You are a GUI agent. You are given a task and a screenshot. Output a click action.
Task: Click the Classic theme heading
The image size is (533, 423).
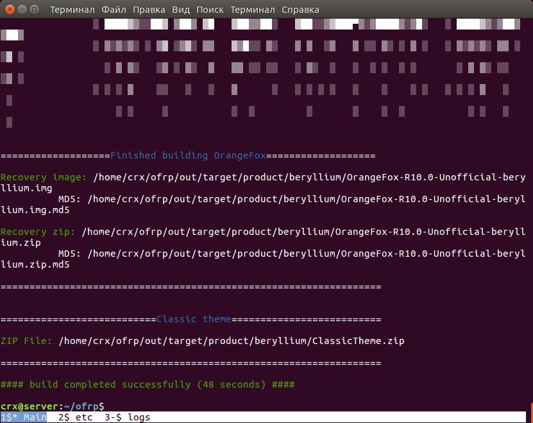point(194,319)
